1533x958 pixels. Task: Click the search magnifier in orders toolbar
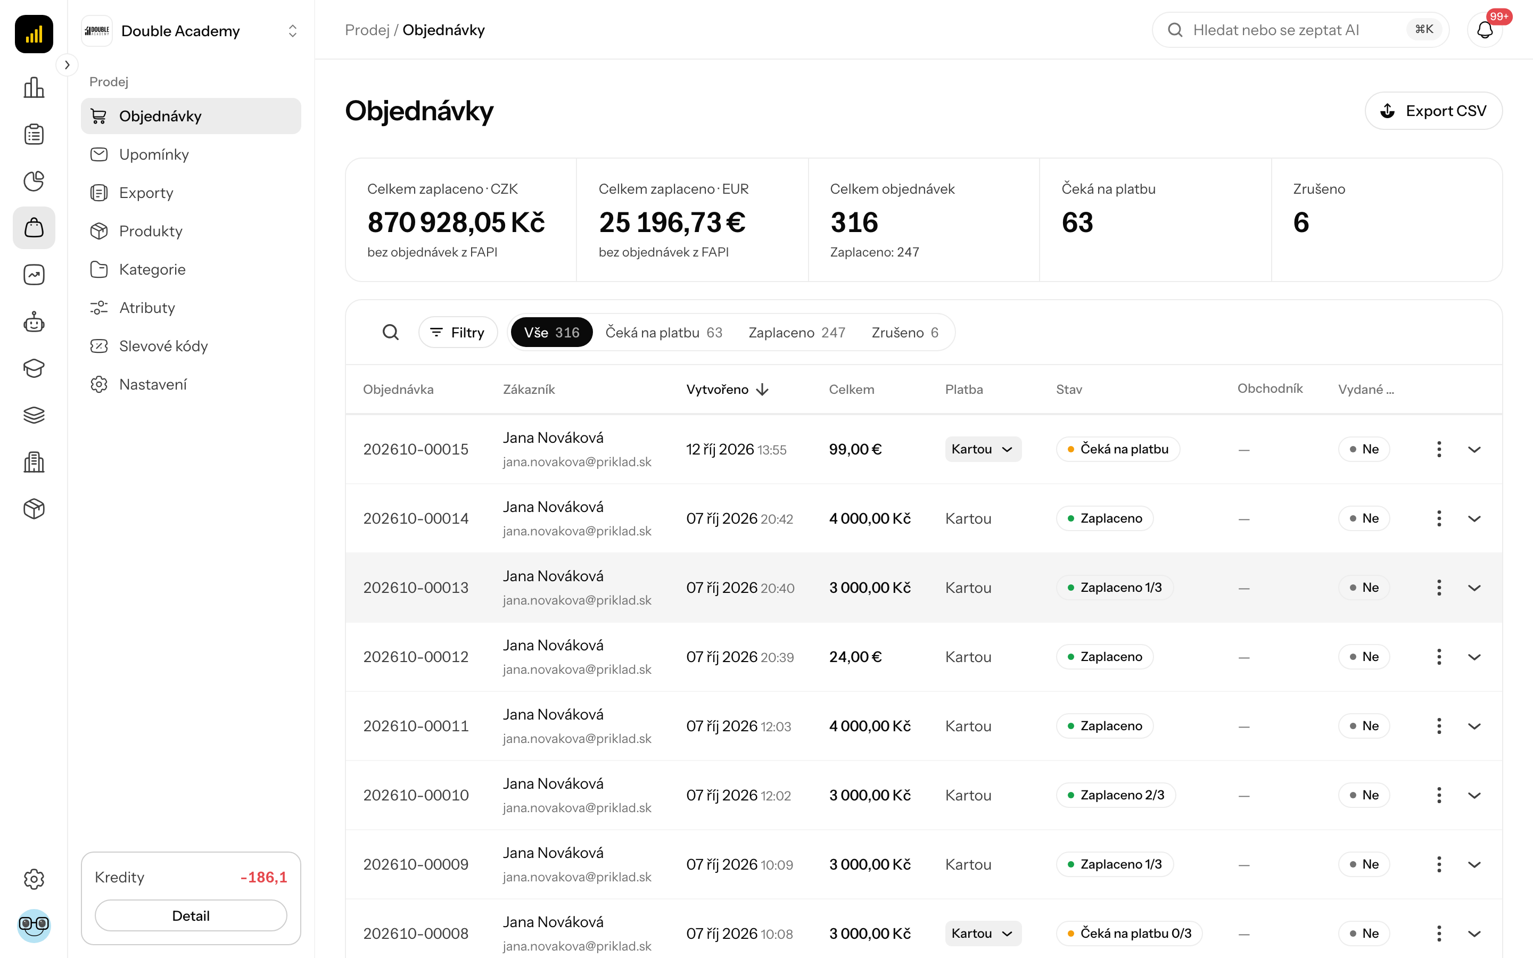click(391, 332)
